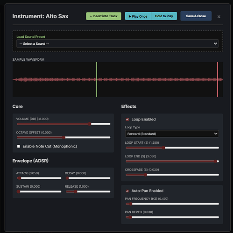Click the 'Load Sound Preset' label
This screenshot has width=233, height=233.
(x=31, y=37)
